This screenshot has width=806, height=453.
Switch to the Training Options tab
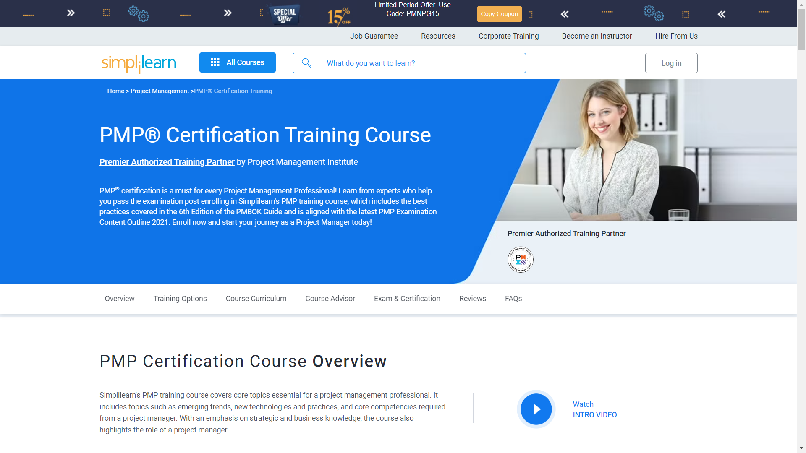click(x=180, y=299)
